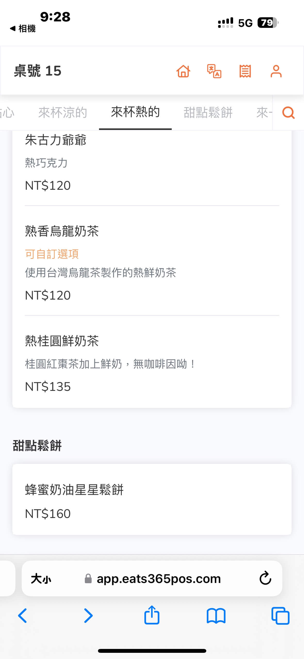Return to 相機 app via status bar
Viewport: 304px width, 659px height.
(23, 29)
